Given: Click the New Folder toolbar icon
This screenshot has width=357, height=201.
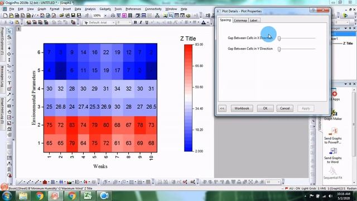Looking at the screenshot, I should coord(11,16).
